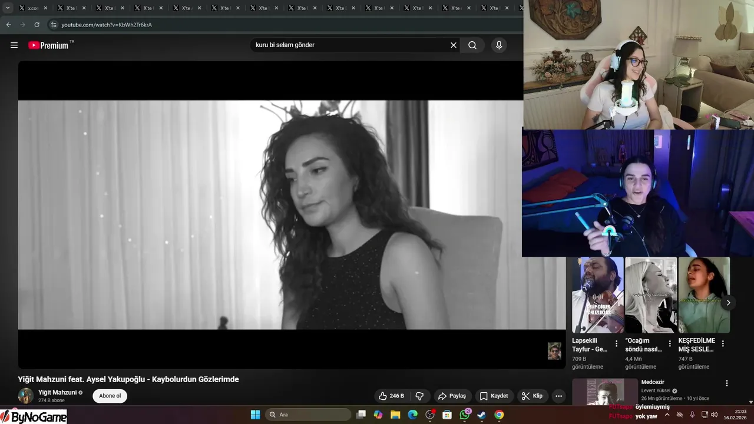The height and width of the screenshot is (424, 754).
Task: Share the video via Paylaş
Action: [452, 396]
